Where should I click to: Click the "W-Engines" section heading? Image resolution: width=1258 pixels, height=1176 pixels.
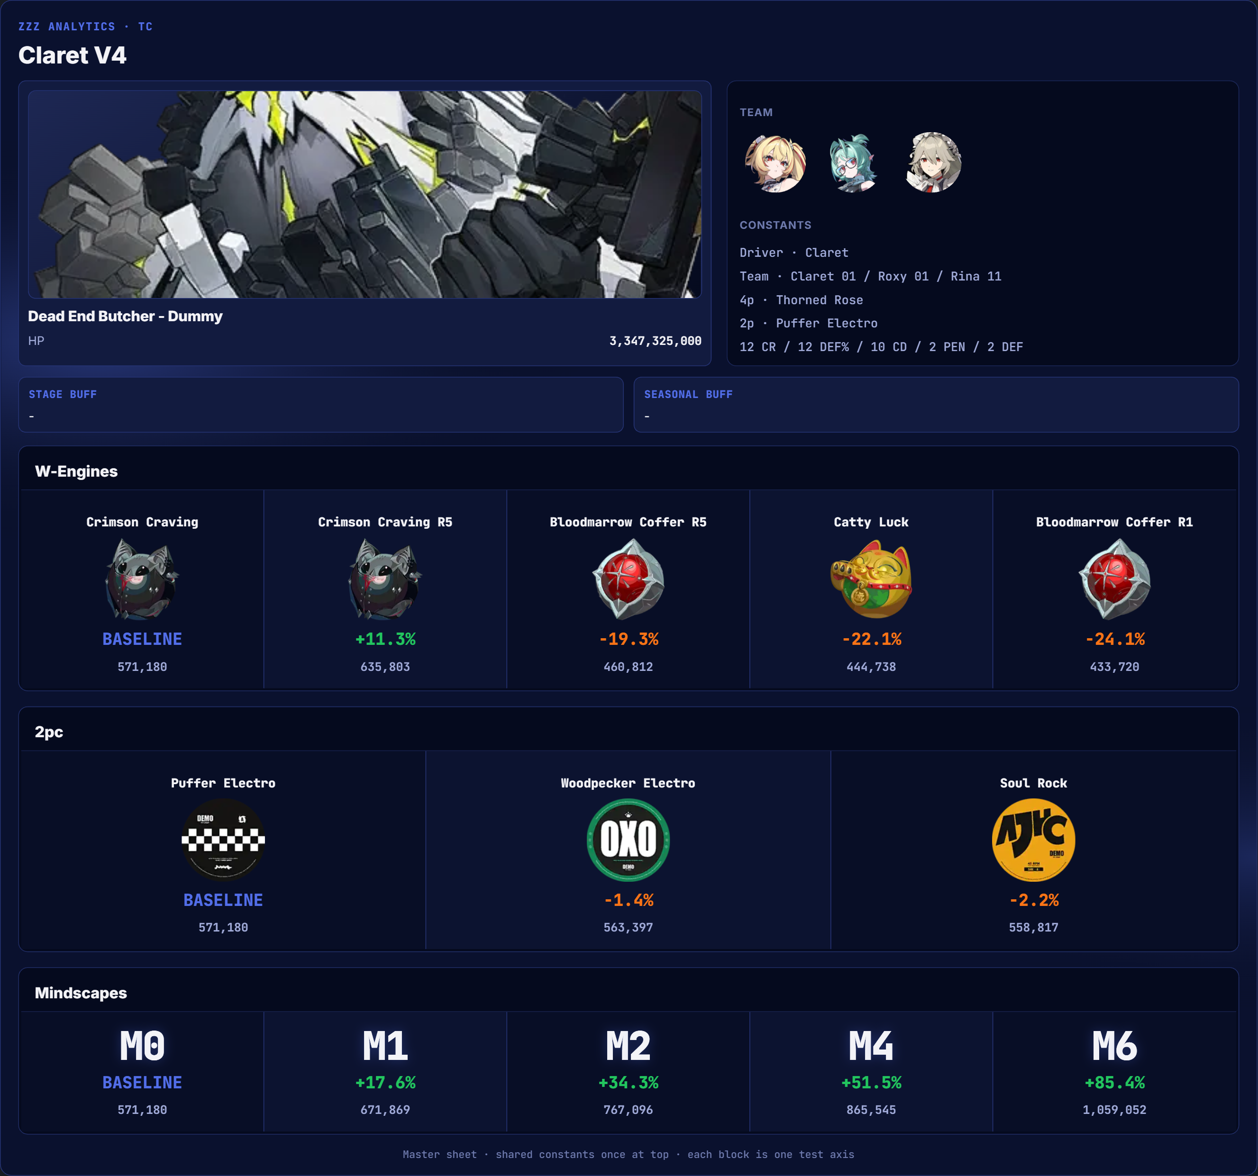(x=76, y=471)
